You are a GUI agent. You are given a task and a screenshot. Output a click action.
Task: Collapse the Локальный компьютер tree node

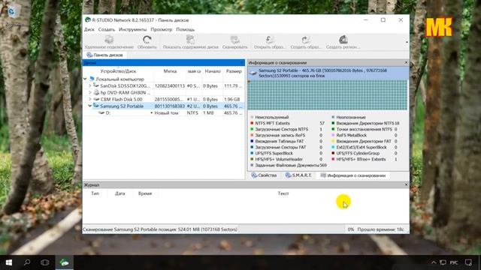click(85, 79)
